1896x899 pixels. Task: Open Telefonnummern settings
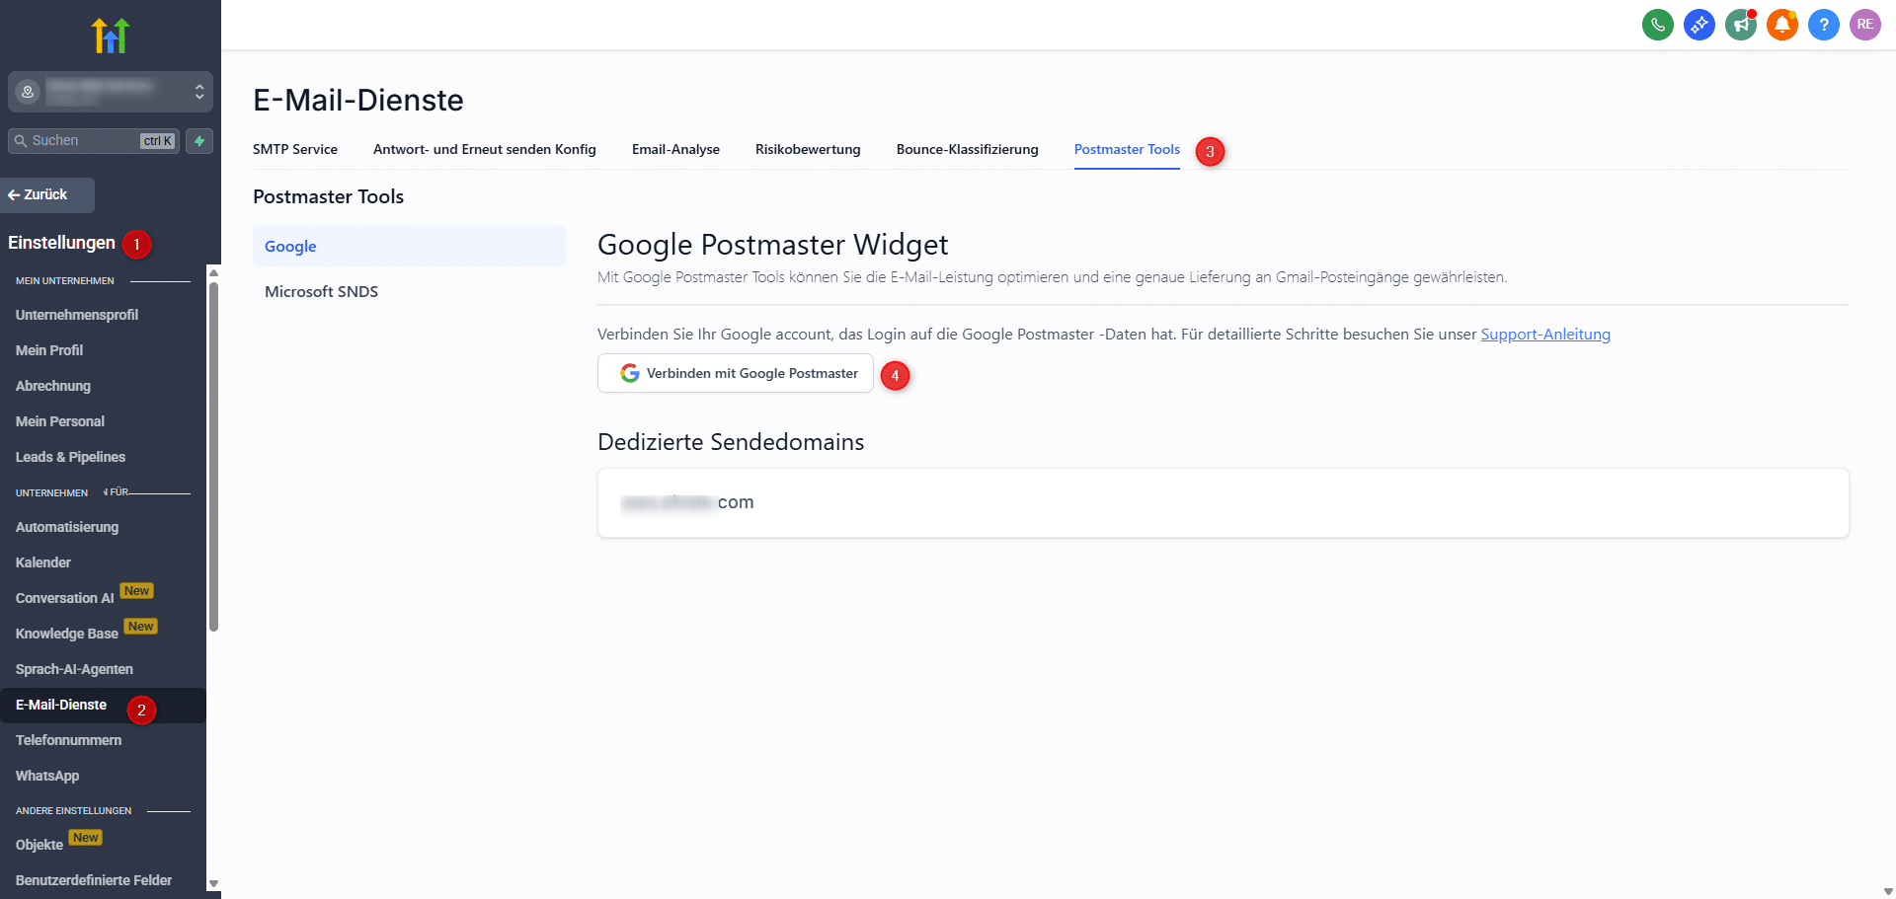(x=69, y=740)
